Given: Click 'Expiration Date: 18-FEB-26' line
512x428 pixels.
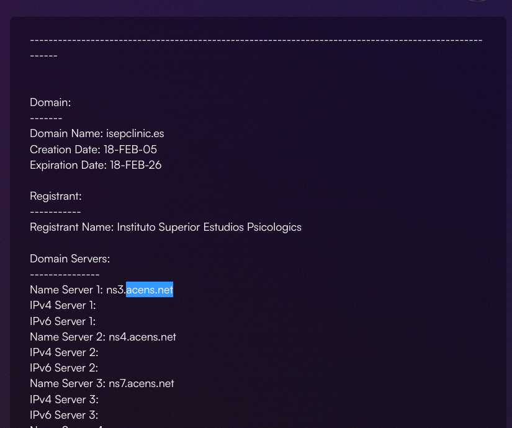Looking at the screenshot, I should click(96, 165).
